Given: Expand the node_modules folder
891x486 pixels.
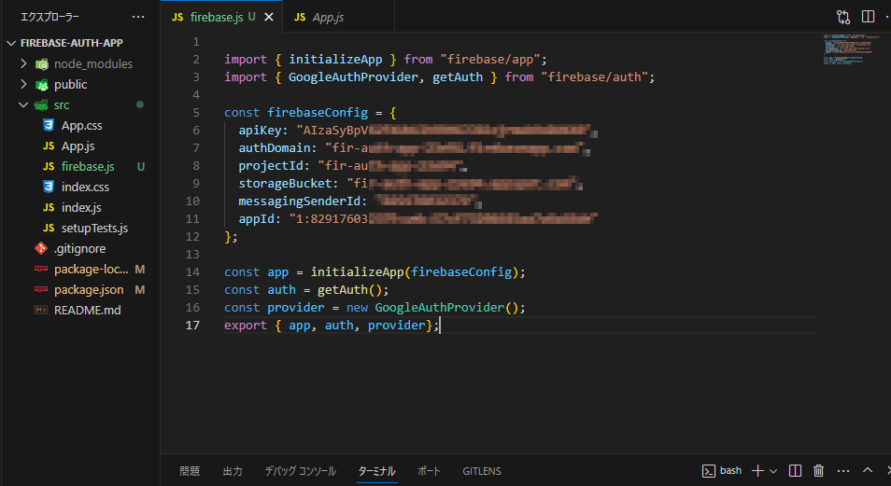Looking at the screenshot, I should point(23,63).
